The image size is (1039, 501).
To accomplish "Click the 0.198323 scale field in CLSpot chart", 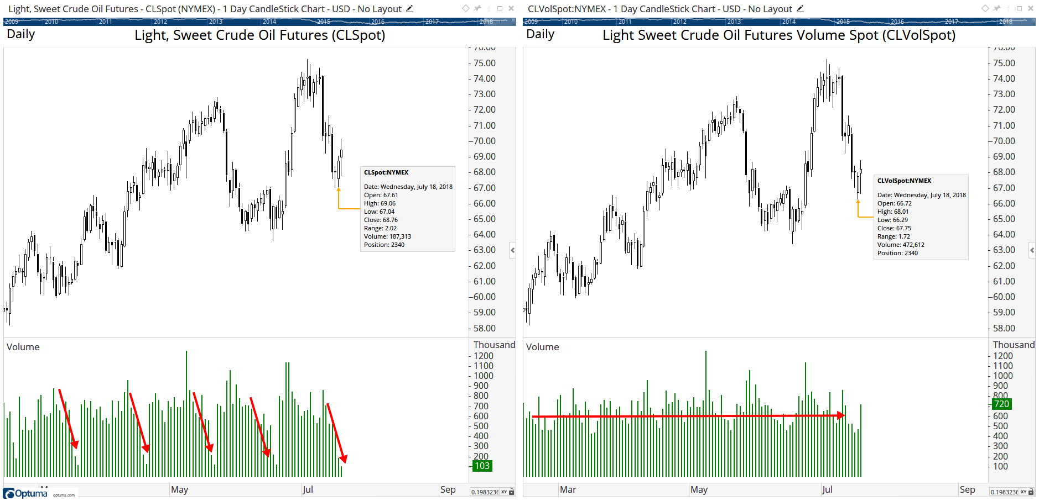I will pyautogui.click(x=485, y=492).
